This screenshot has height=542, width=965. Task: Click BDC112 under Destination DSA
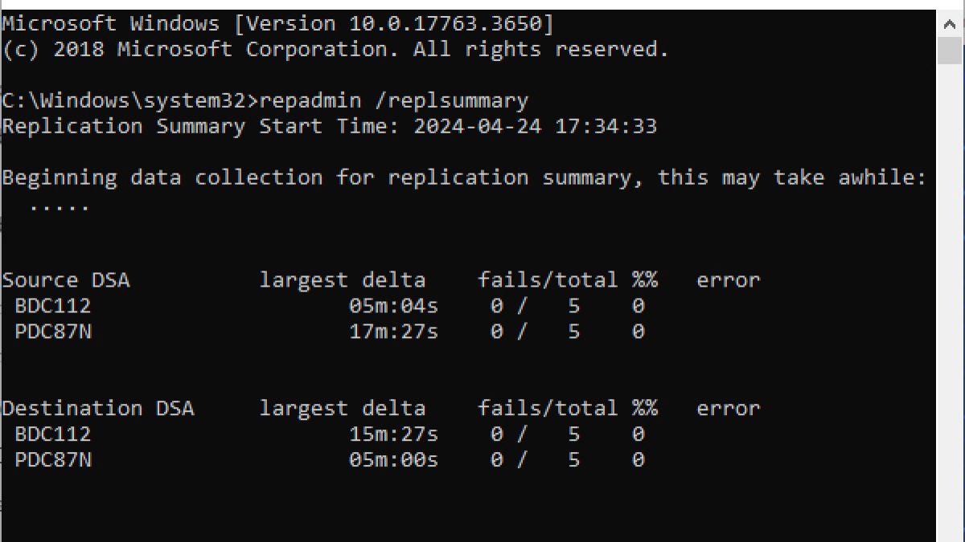pyautogui.click(x=53, y=434)
